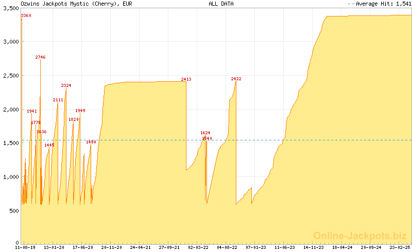Select the 2111 data label

pyautogui.click(x=58, y=100)
